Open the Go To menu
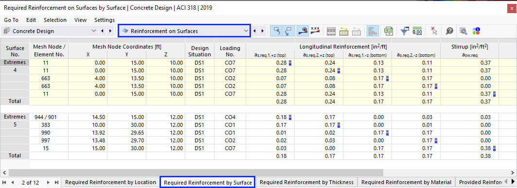The width and height of the screenshot is (517, 188). (x=11, y=20)
